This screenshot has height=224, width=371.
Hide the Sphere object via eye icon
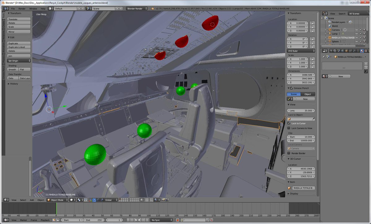(x=356, y=41)
